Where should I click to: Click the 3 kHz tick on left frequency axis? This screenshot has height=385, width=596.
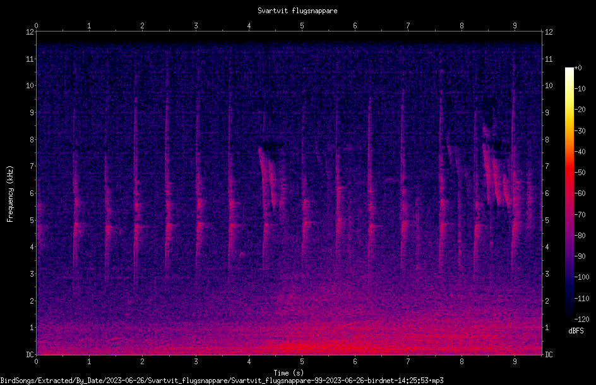click(x=32, y=274)
